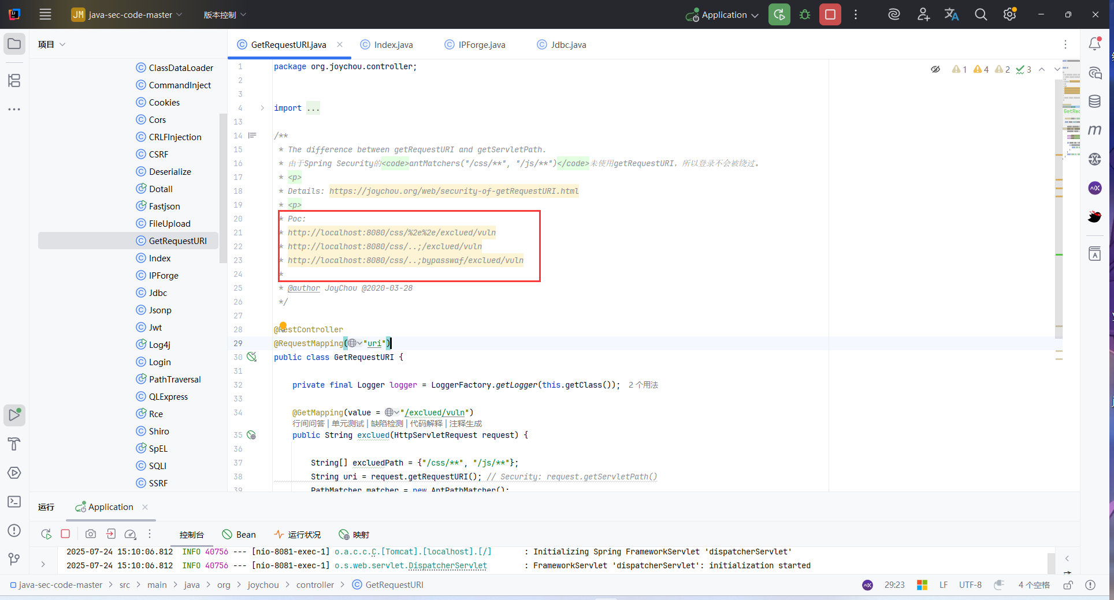Image resolution: width=1114 pixels, height=600 pixels.
Task: Open IDE settings gear icon
Action: pyautogui.click(x=1009, y=14)
